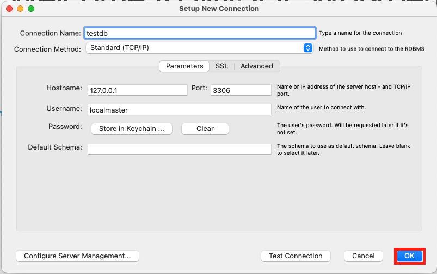Click the Test Connection button
The height and width of the screenshot is (274, 437).
[x=296, y=256]
